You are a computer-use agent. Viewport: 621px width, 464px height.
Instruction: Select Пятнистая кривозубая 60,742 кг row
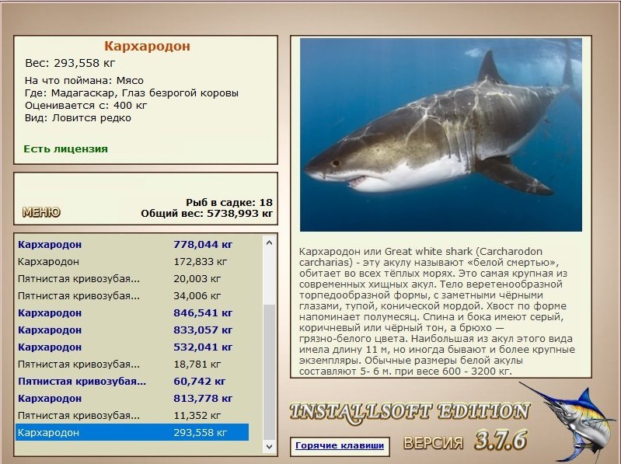coord(132,382)
